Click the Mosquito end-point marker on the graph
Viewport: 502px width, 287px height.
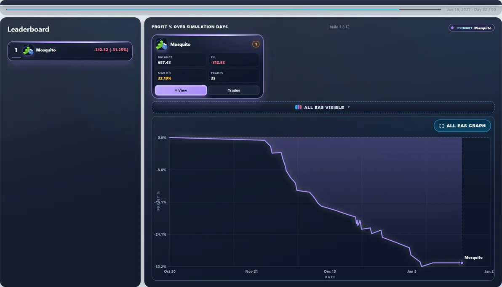point(462,263)
